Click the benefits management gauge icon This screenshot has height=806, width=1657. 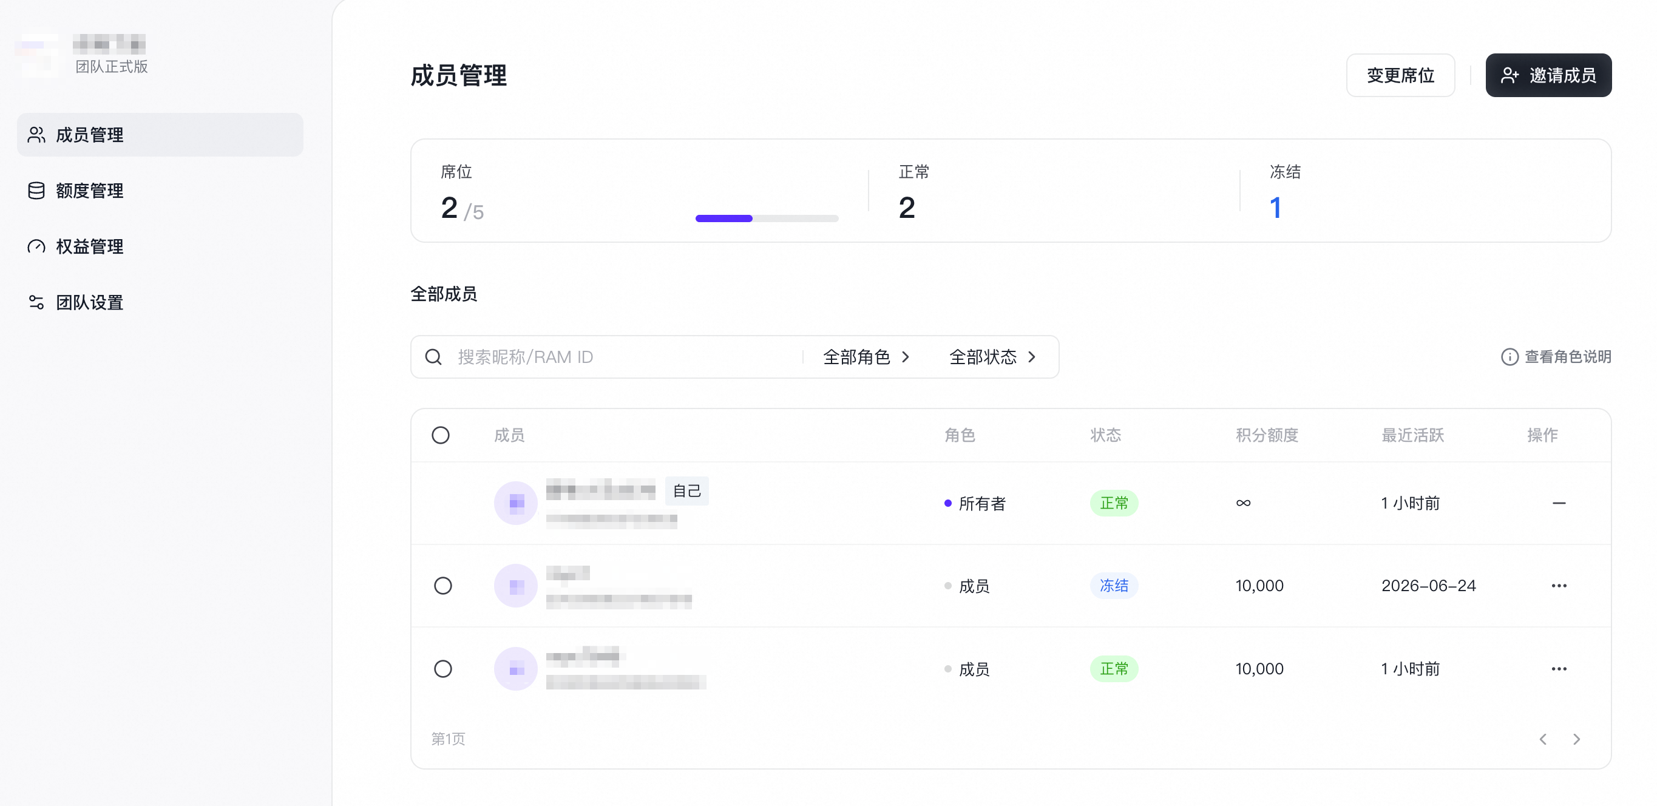[36, 246]
